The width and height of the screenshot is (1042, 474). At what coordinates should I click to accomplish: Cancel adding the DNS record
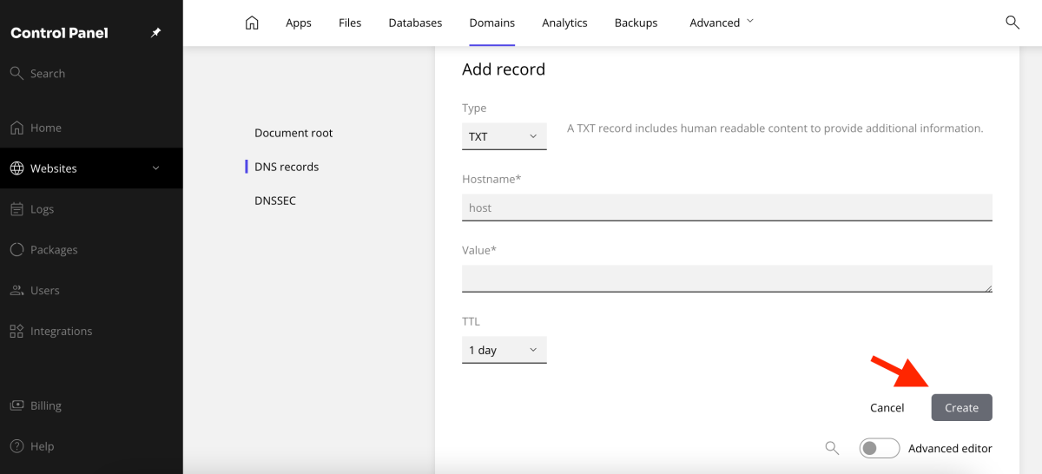click(887, 408)
